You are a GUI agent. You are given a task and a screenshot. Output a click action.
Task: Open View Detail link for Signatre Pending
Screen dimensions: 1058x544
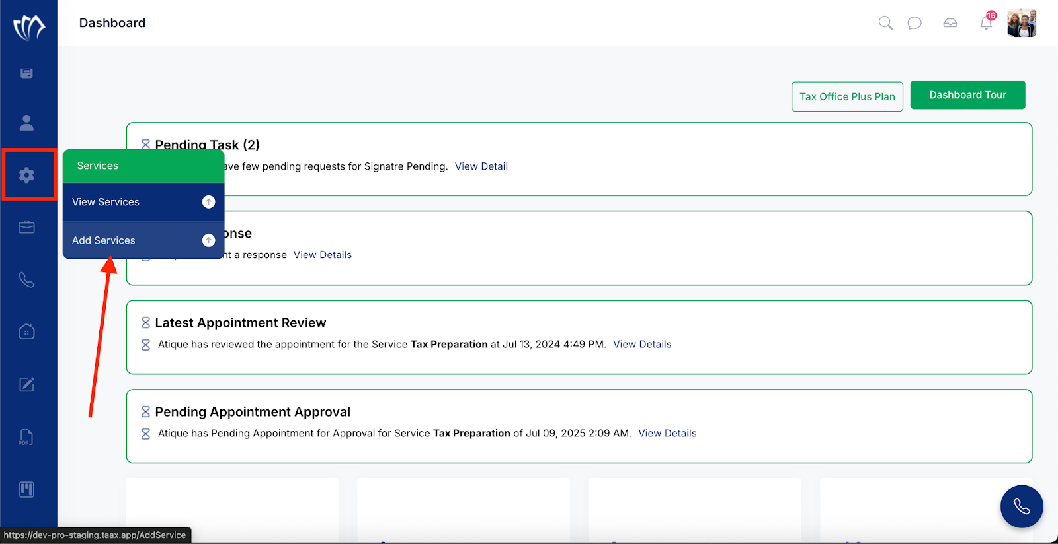click(x=481, y=166)
